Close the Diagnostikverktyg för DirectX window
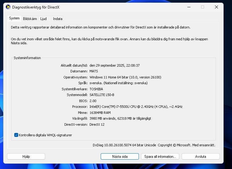The image size is (232, 169). (217, 7)
